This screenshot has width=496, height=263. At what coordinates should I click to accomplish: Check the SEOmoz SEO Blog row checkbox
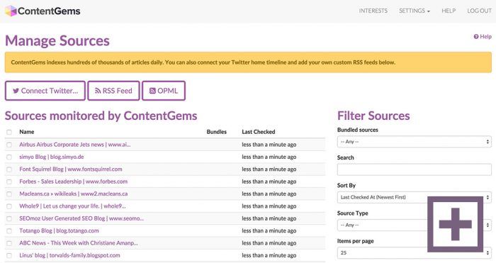coord(9,218)
